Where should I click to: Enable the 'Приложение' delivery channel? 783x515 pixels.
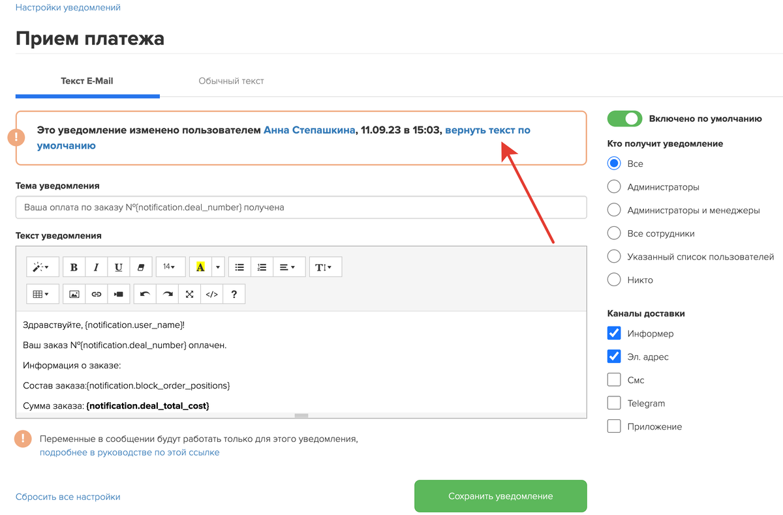click(614, 426)
